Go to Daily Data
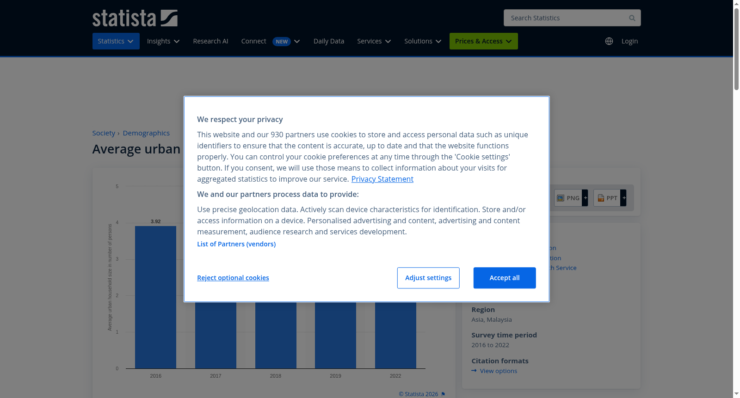Viewport: 740px width, 398px height. click(x=329, y=41)
